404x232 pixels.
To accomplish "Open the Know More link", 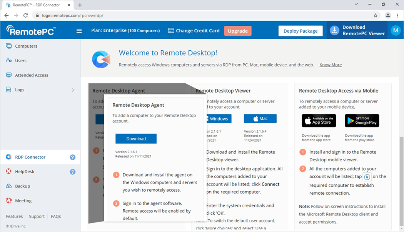I will point(331,65).
